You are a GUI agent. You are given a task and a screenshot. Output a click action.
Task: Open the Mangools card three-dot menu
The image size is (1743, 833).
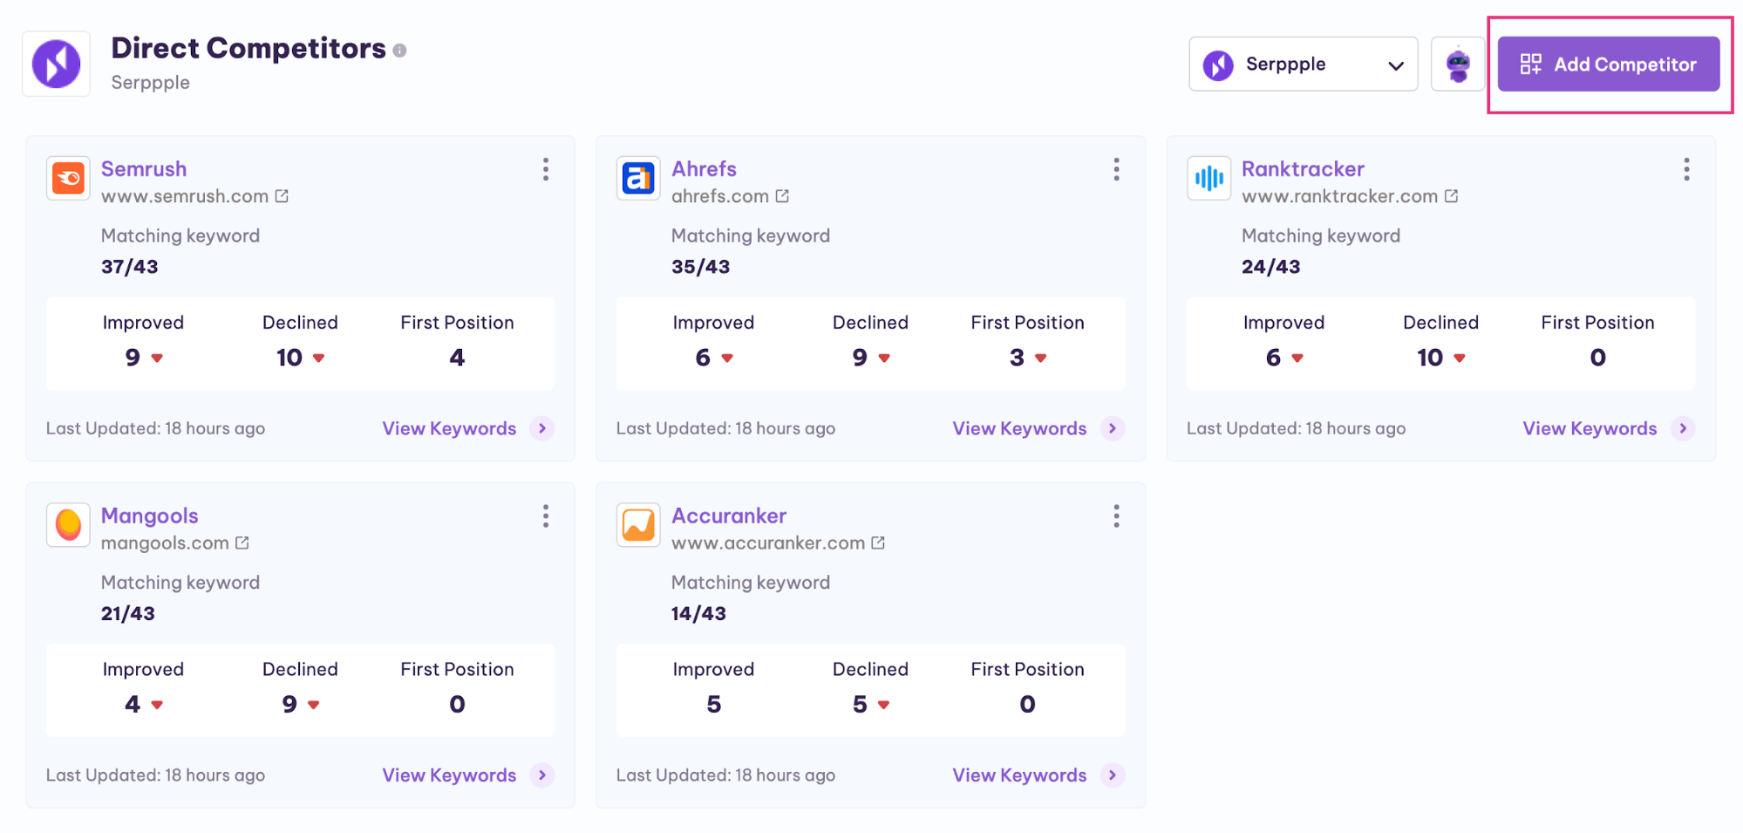546,516
